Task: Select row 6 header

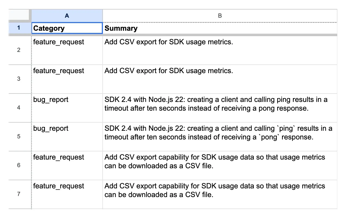Action: tap(19, 165)
